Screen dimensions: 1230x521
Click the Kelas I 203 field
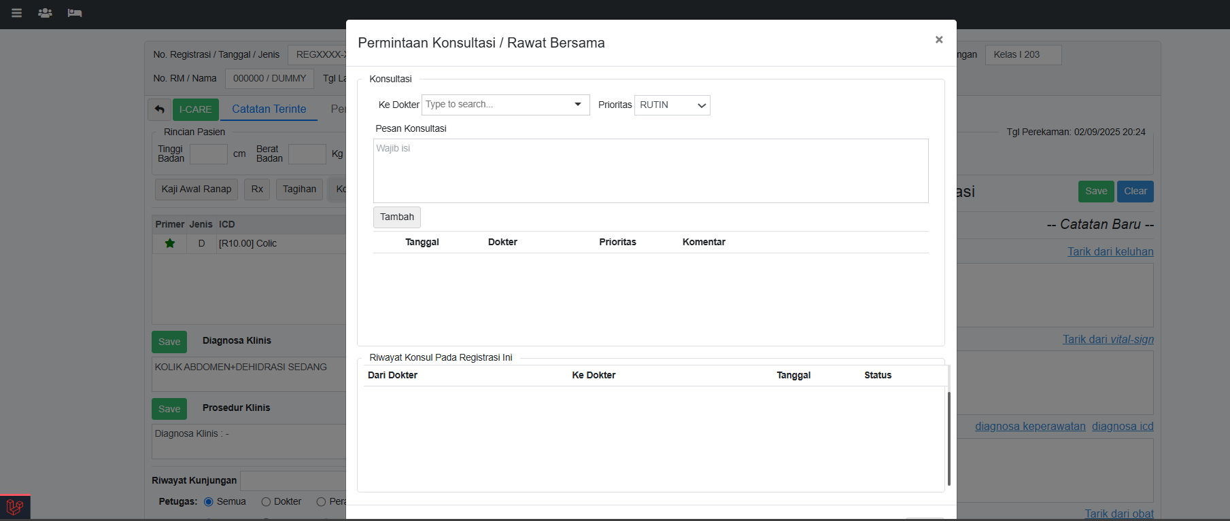pos(1023,55)
